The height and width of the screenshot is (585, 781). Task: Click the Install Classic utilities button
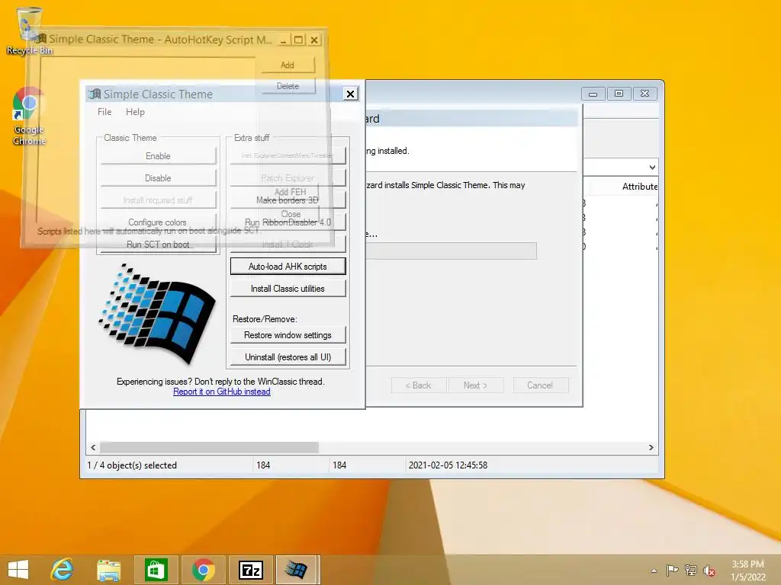pyautogui.click(x=288, y=289)
